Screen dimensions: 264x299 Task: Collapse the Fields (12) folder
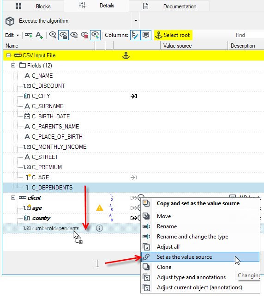pos(13,66)
